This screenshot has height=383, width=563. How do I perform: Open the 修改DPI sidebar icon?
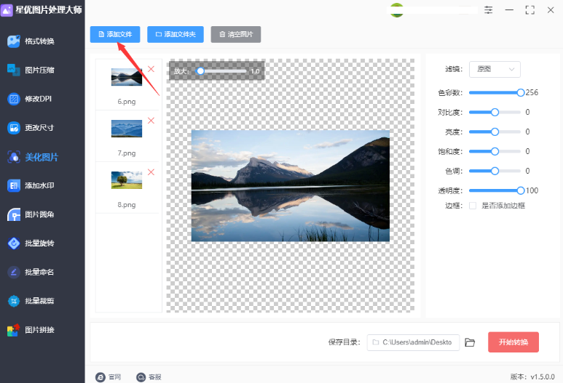click(14, 99)
